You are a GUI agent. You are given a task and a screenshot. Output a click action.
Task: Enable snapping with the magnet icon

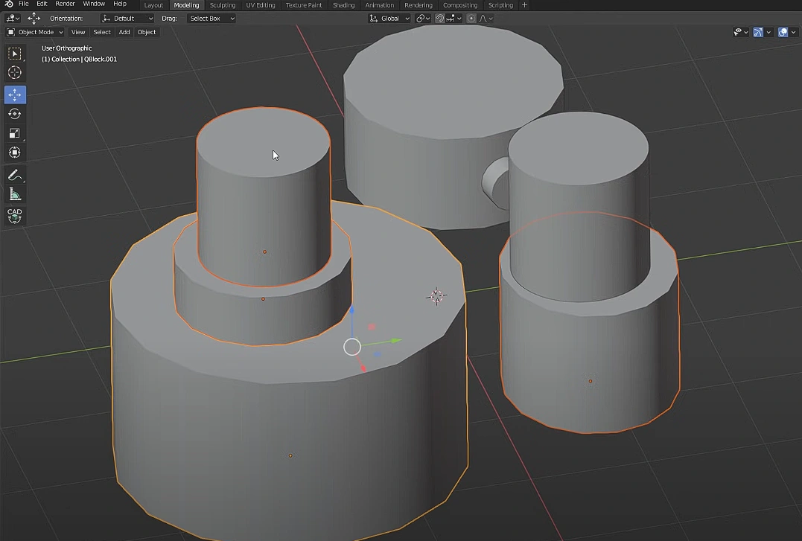coord(440,18)
